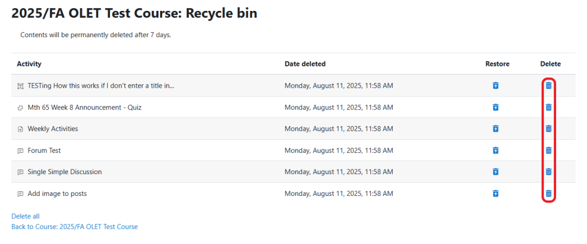This screenshot has height=244, width=587.
Task: Restore the TESTing activity item
Action: [x=496, y=86]
